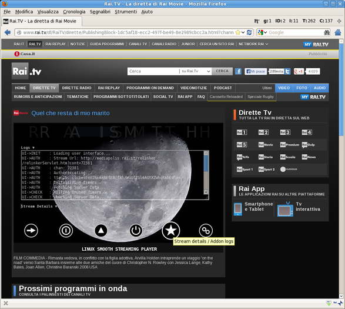Open the Cronologia menu
Viewport: 345px width, 309px height.
[74, 12]
